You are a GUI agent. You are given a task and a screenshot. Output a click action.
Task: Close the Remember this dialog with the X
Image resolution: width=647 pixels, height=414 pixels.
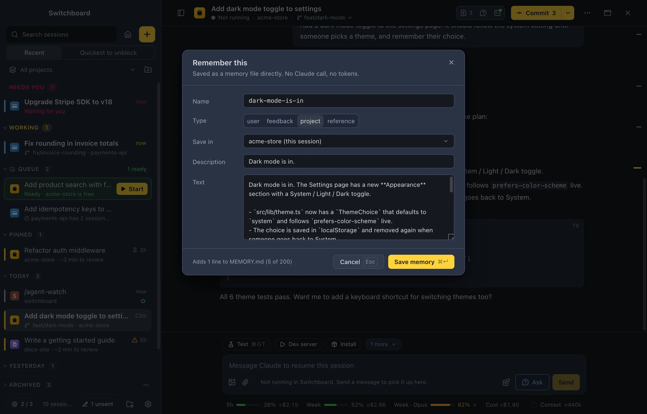click(x=451, y=62)
